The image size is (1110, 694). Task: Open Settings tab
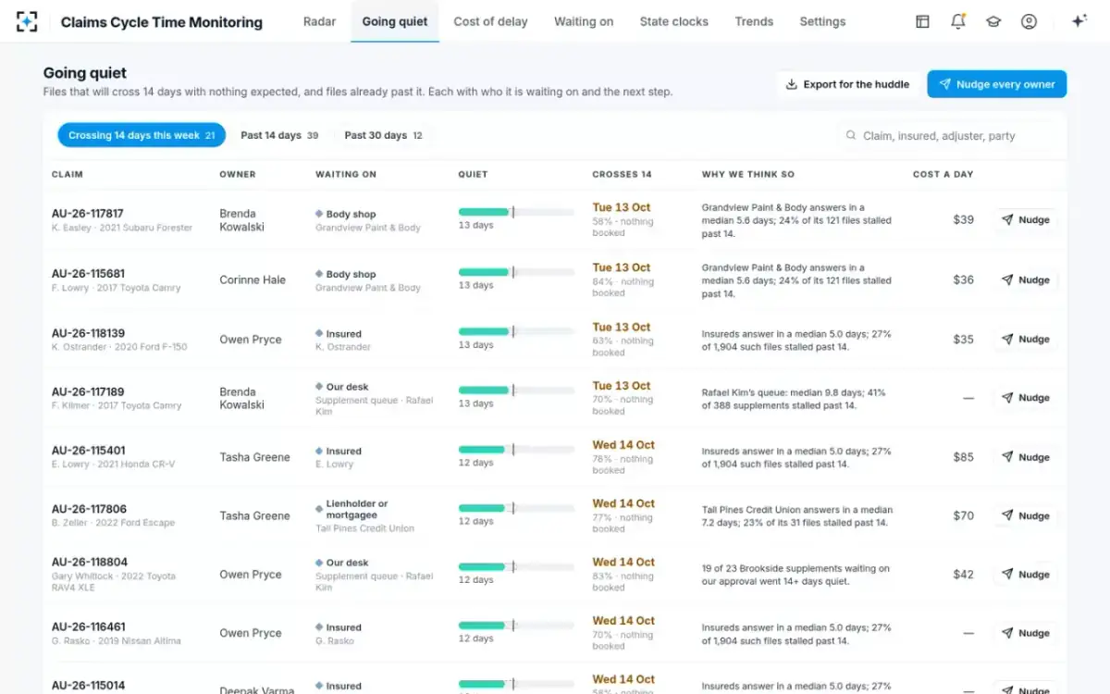click(x=822, y=21)
